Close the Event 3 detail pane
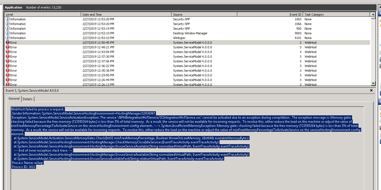Screen dimensions: 381x190 point(371,90)
